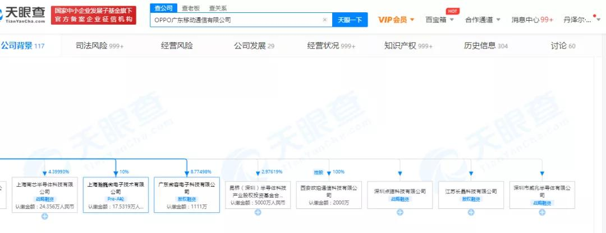Viewport: 606px width, 233px height.
Task: Click the 10% shareholding percentage
Action: [x=124, y=172]
